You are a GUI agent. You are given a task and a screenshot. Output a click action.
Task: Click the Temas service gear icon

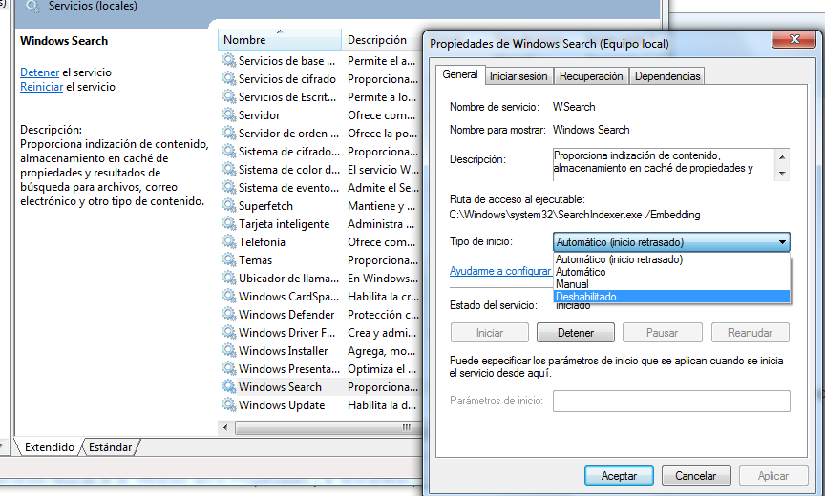228,260
